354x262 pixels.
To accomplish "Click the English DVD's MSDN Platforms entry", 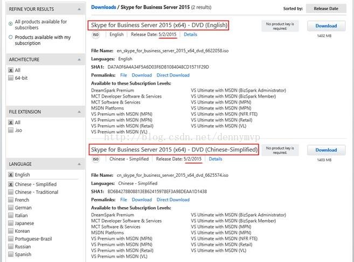I will 107,108.
